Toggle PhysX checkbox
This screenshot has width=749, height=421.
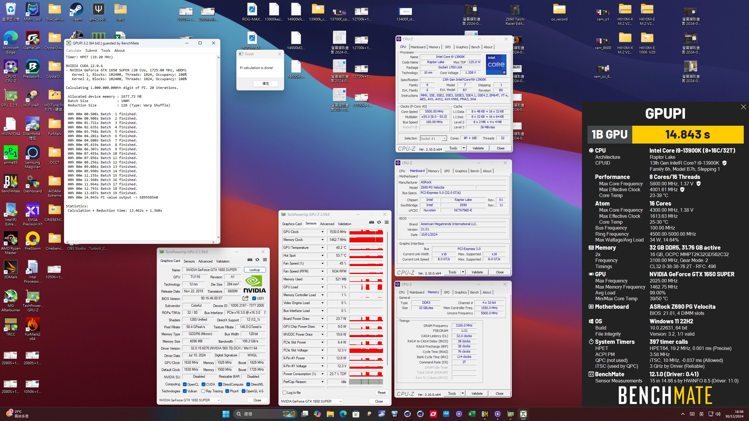pos(227,391)
